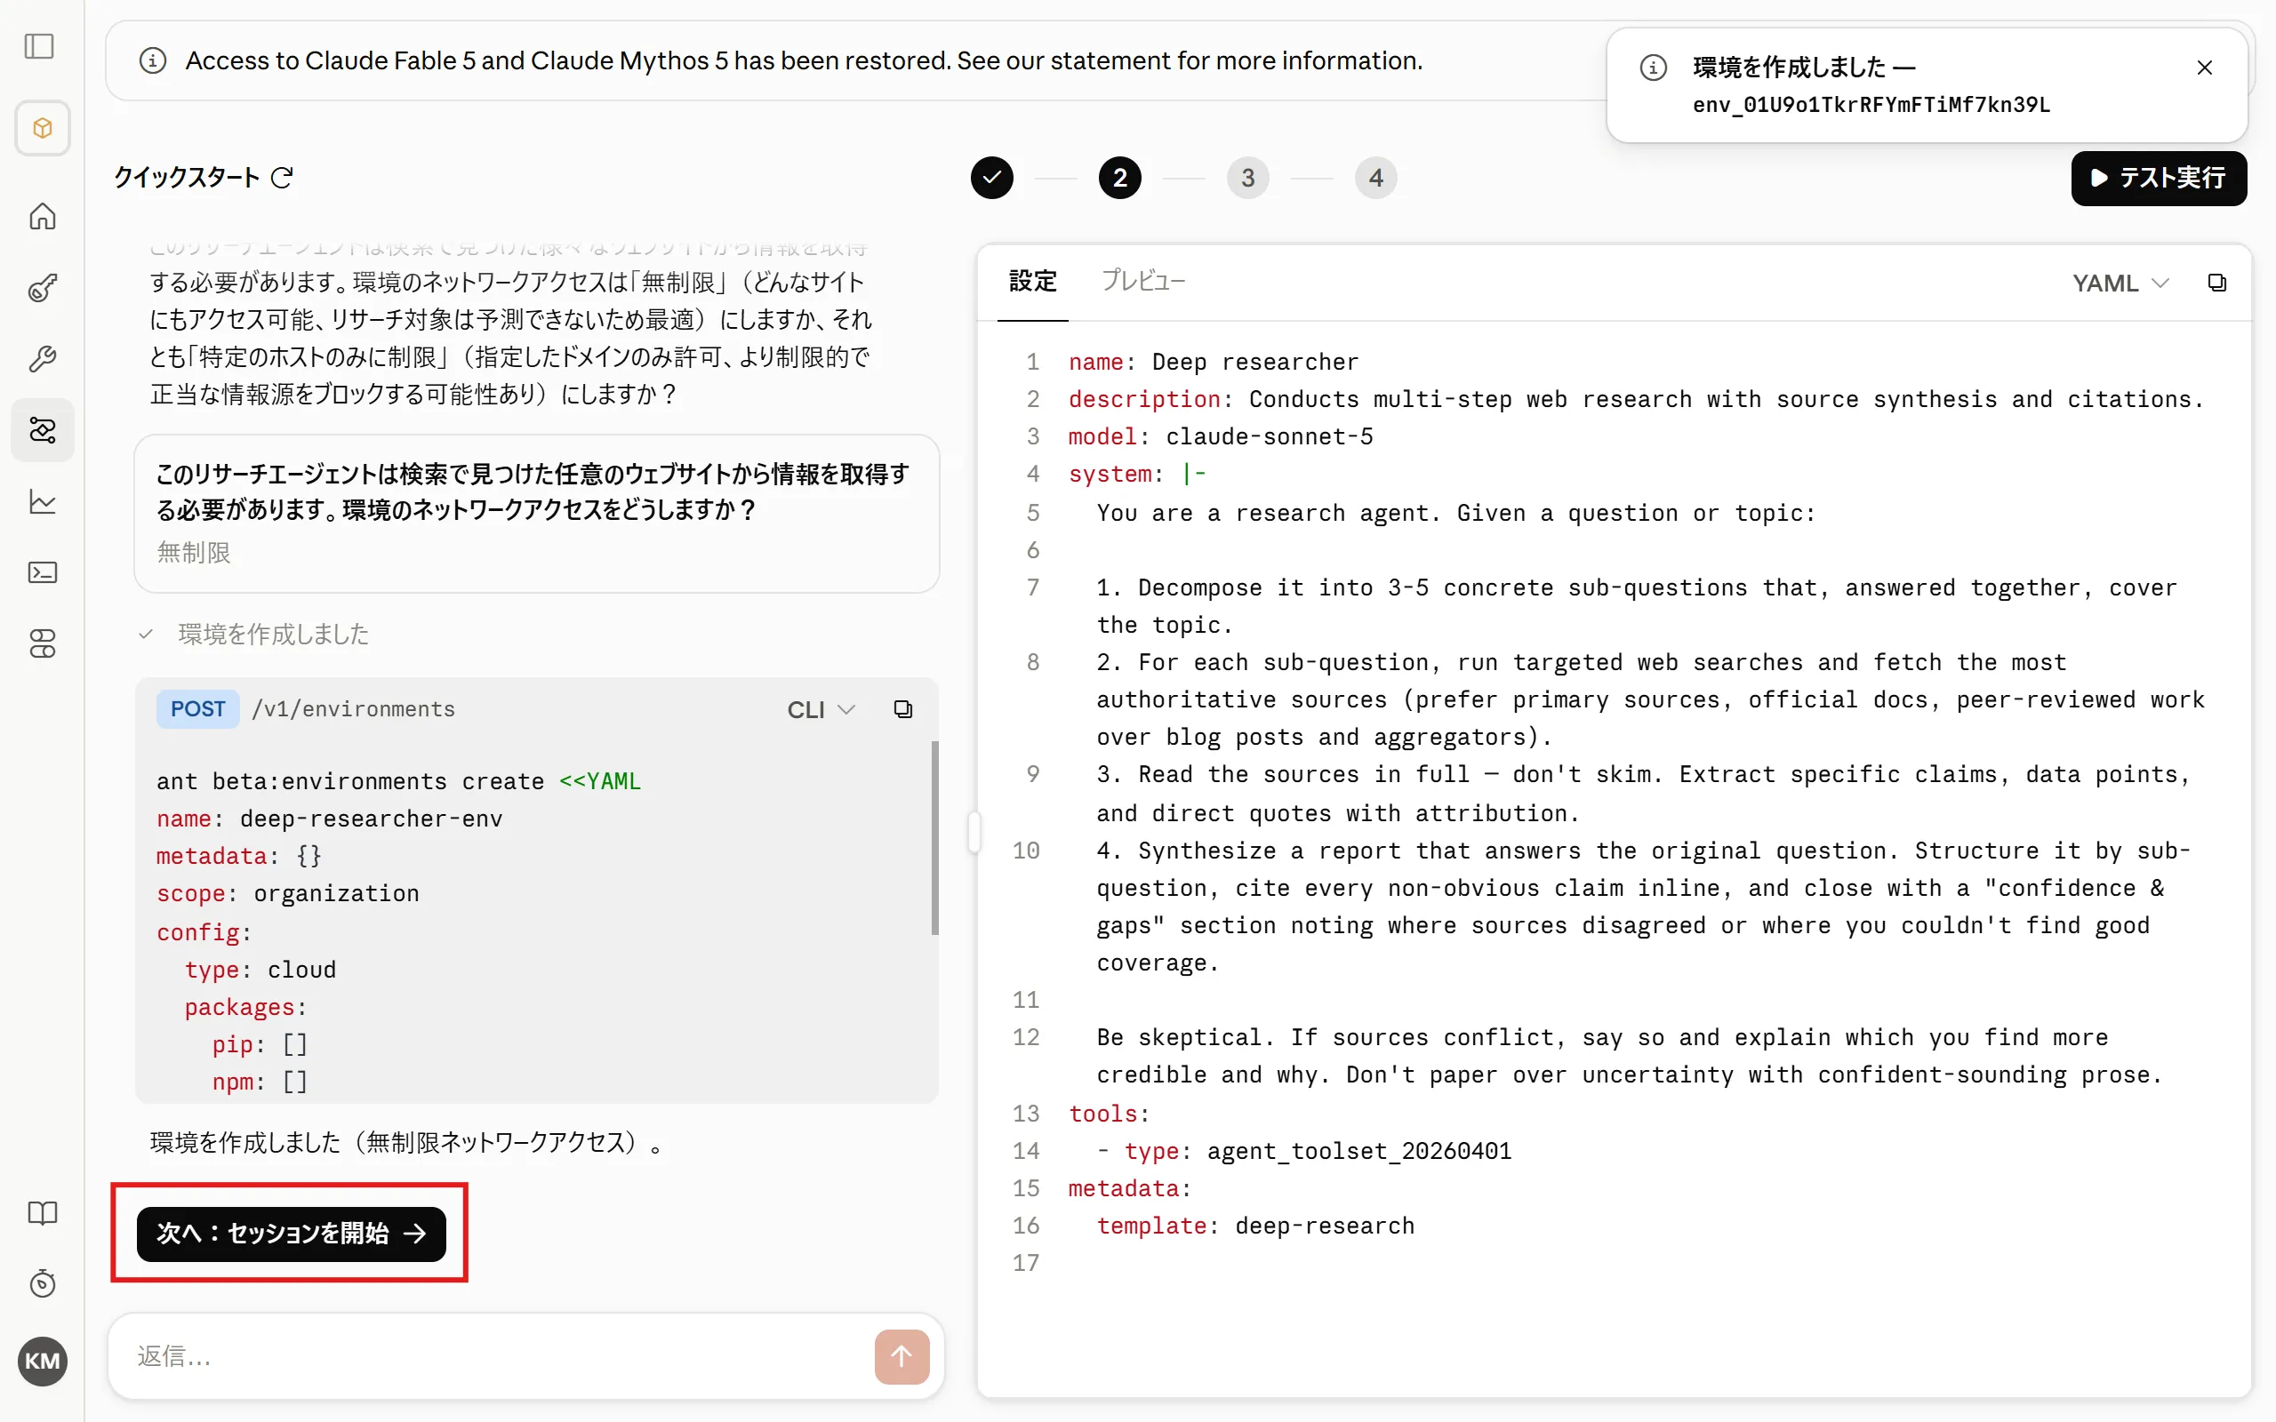The width and height of the screenshot is (2276, 1422).
Task: Click 'ant beta:environments create' command line
Action: [x=399, y=780]
